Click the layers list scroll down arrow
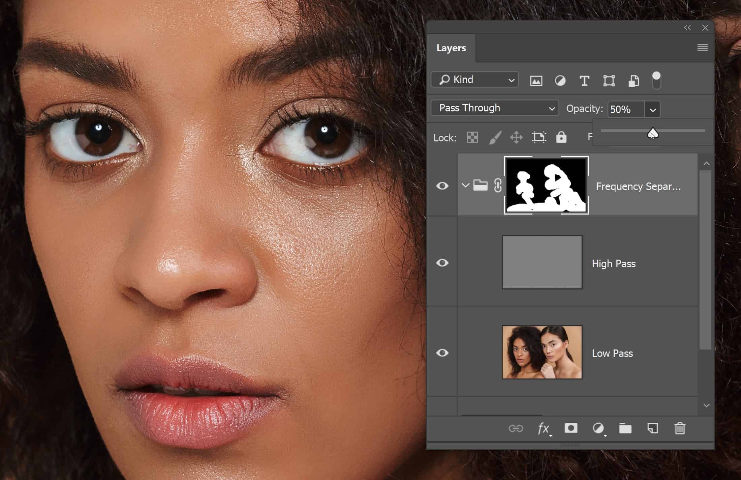The width and height of the screenshot is (741, 480). pos(706,405)
